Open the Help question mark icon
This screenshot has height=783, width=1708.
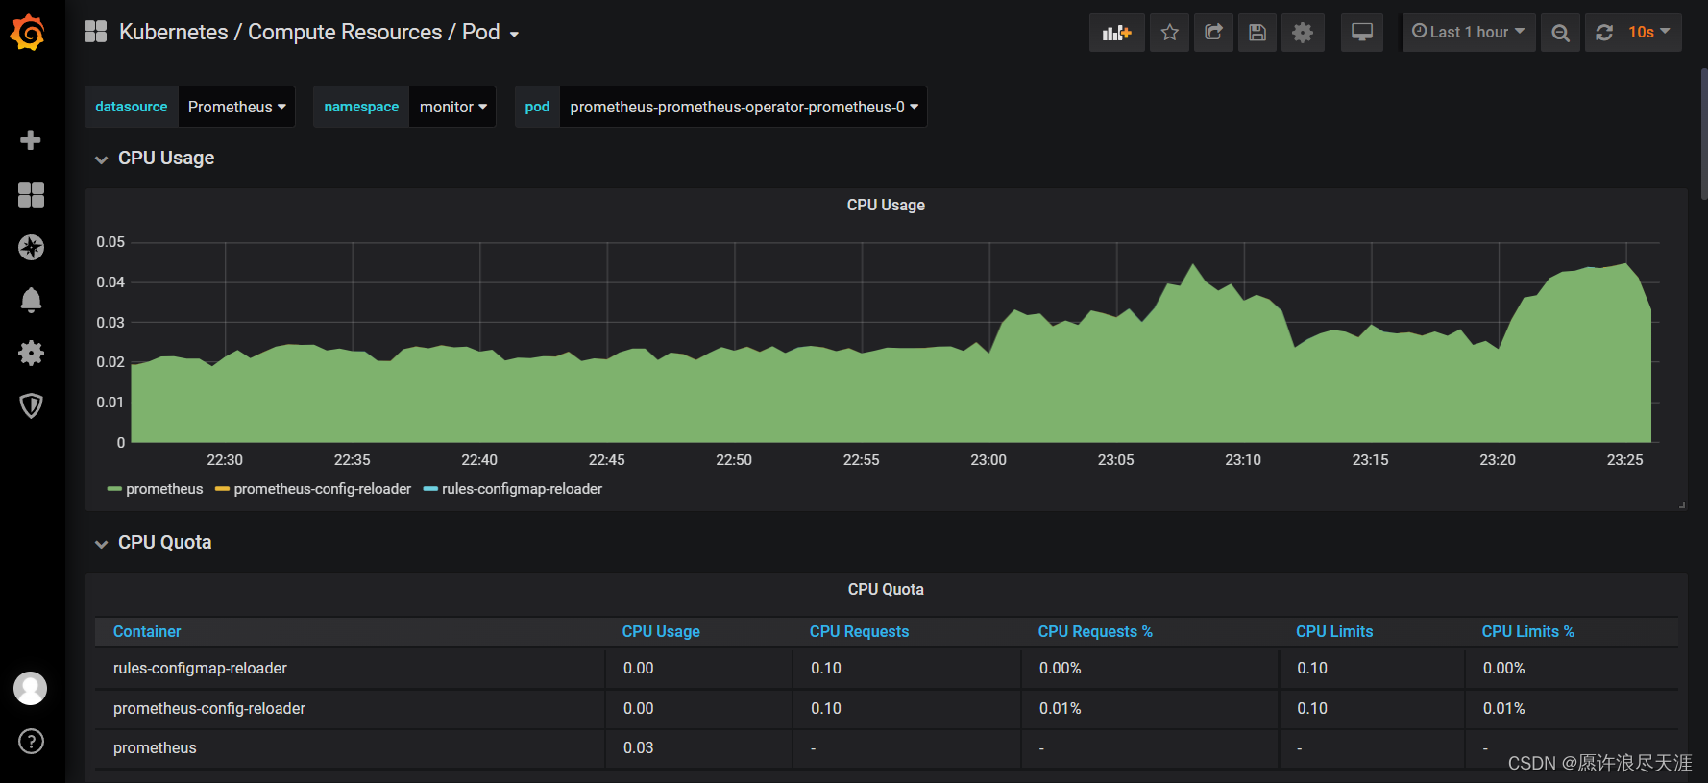[x=31, y=741]
